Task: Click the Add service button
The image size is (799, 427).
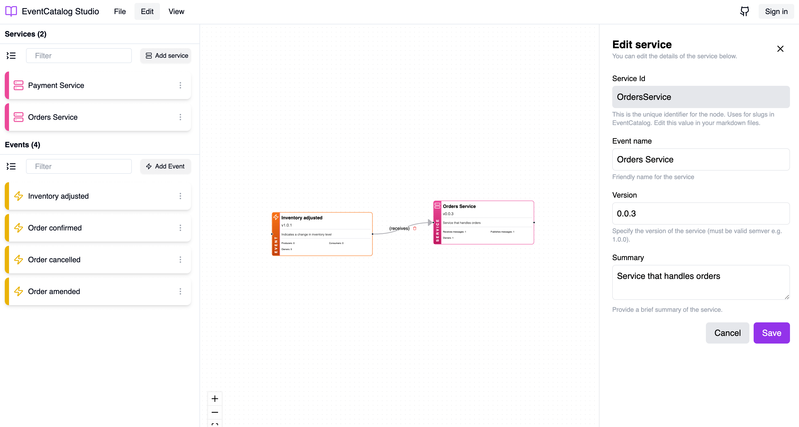Action: point(166,55)
